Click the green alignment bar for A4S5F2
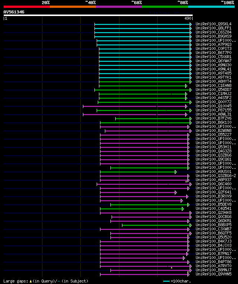 pyautogui.click(x=143, y=98)
